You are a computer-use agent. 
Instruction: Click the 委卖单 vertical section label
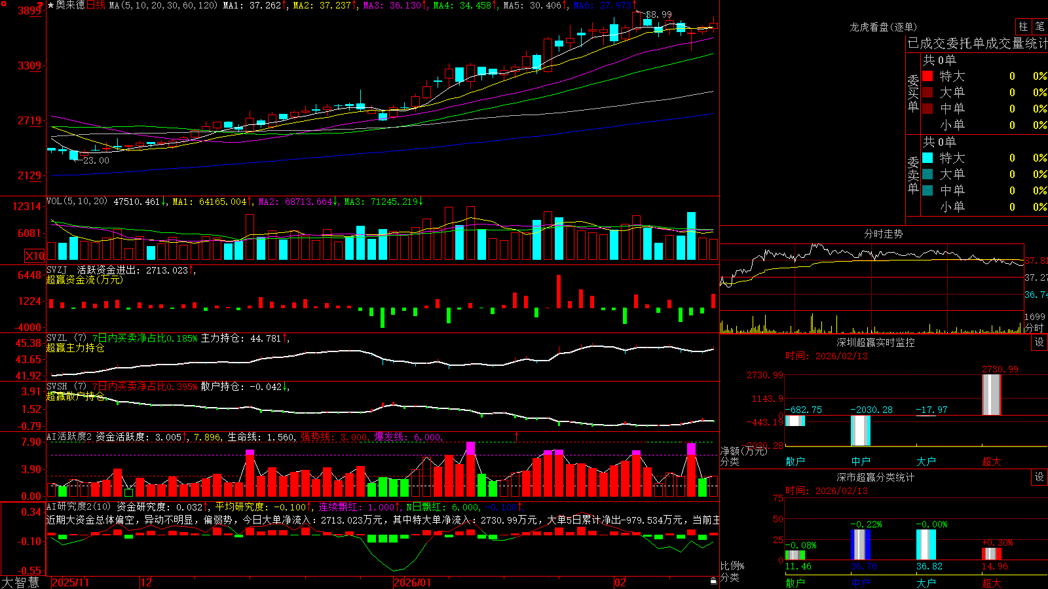913,175
